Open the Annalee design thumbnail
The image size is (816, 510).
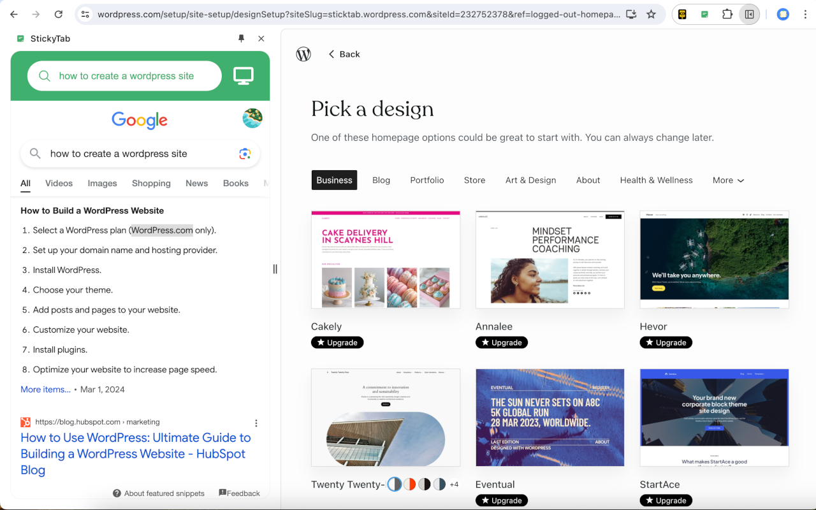pyautogui.click(x=550, y=259)
